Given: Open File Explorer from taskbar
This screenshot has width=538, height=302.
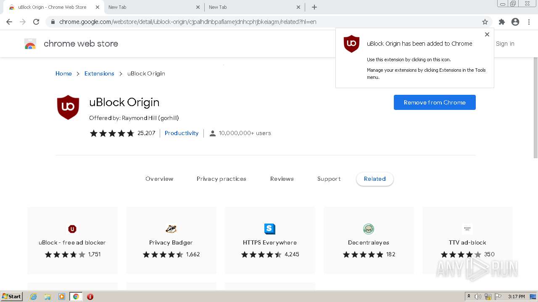Looking at the screenshot, I should pos(47,297).
